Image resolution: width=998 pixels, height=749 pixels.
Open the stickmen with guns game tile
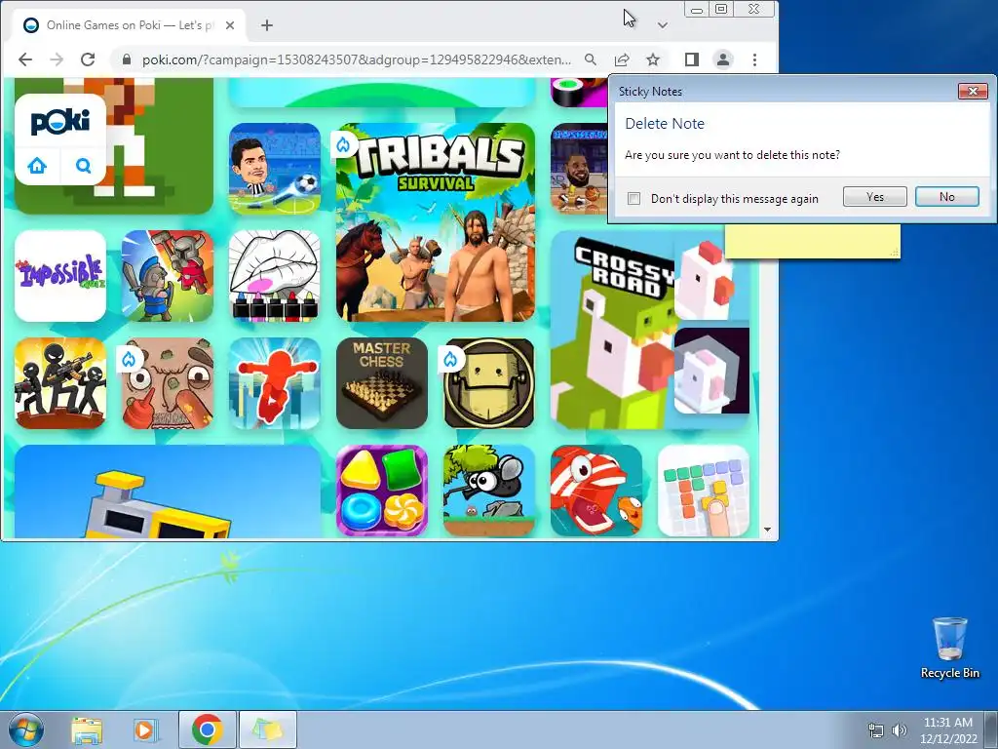[x=60, y=382]
